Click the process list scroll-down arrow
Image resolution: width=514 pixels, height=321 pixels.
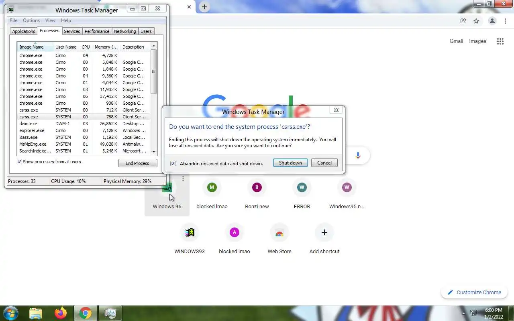[x=153, y=152]
